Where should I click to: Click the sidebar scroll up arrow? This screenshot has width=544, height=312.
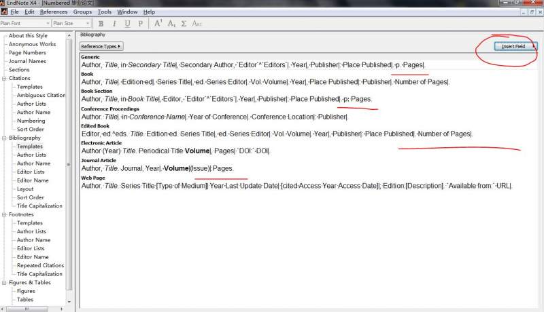click(69, 36)
